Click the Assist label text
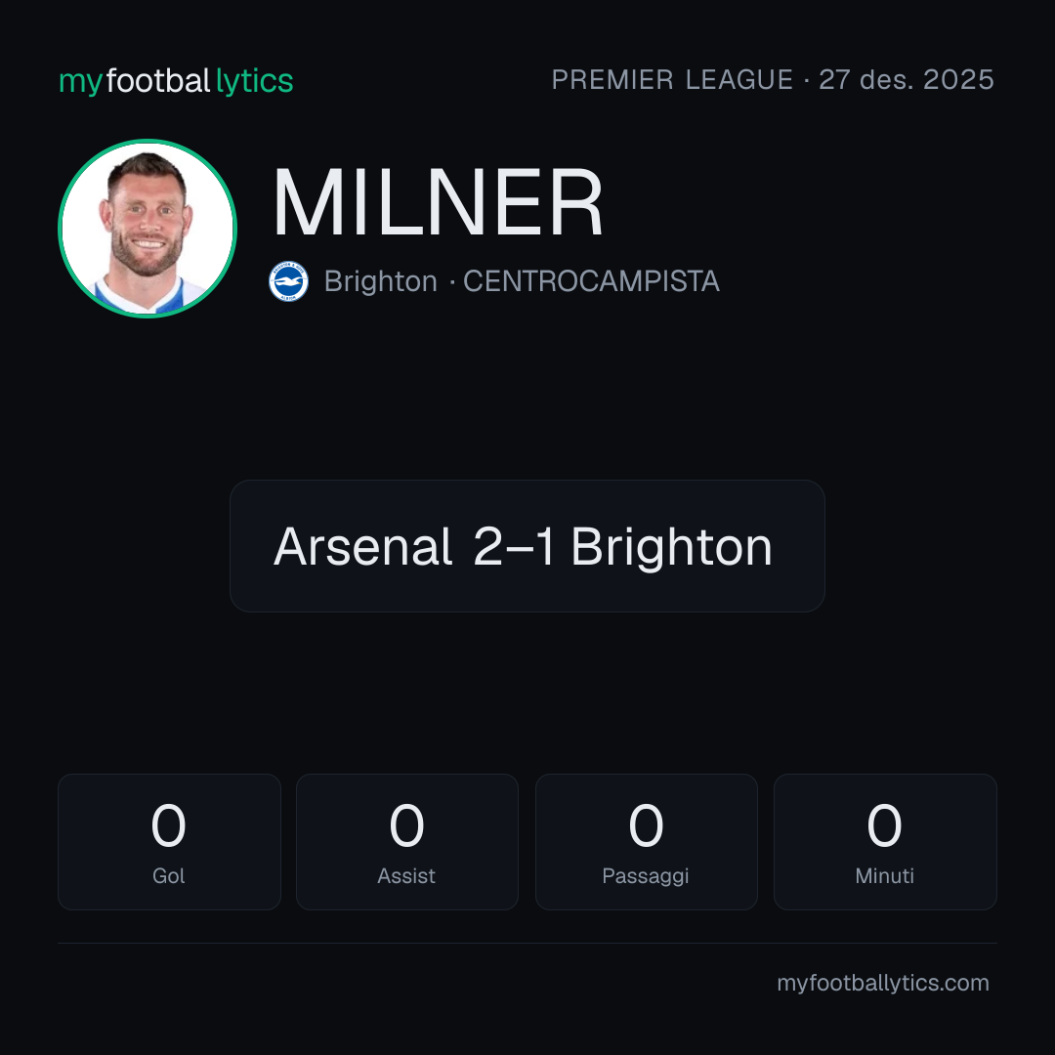This screenshot has height=1055, width=1055. (x=406, y=876)
